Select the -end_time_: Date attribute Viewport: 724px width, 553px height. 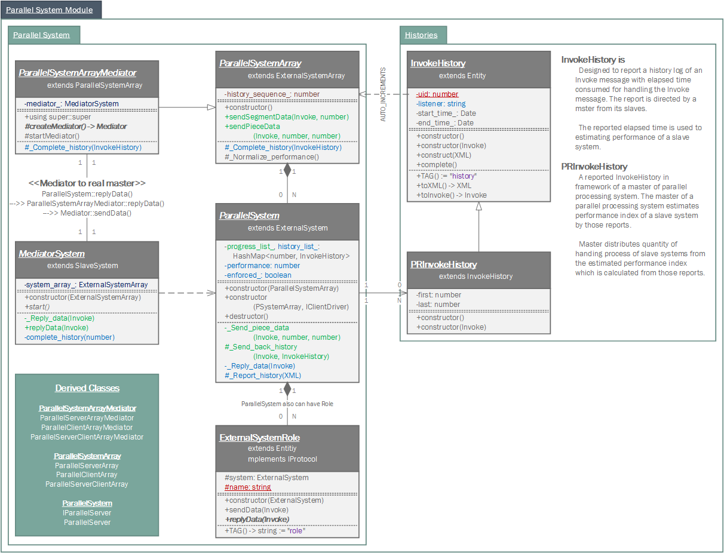coord(445,123)
